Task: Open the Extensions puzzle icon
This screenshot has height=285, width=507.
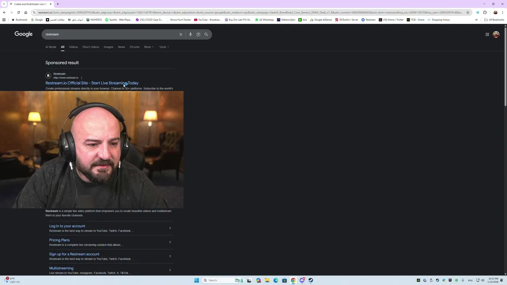Action: click(485, 12)
